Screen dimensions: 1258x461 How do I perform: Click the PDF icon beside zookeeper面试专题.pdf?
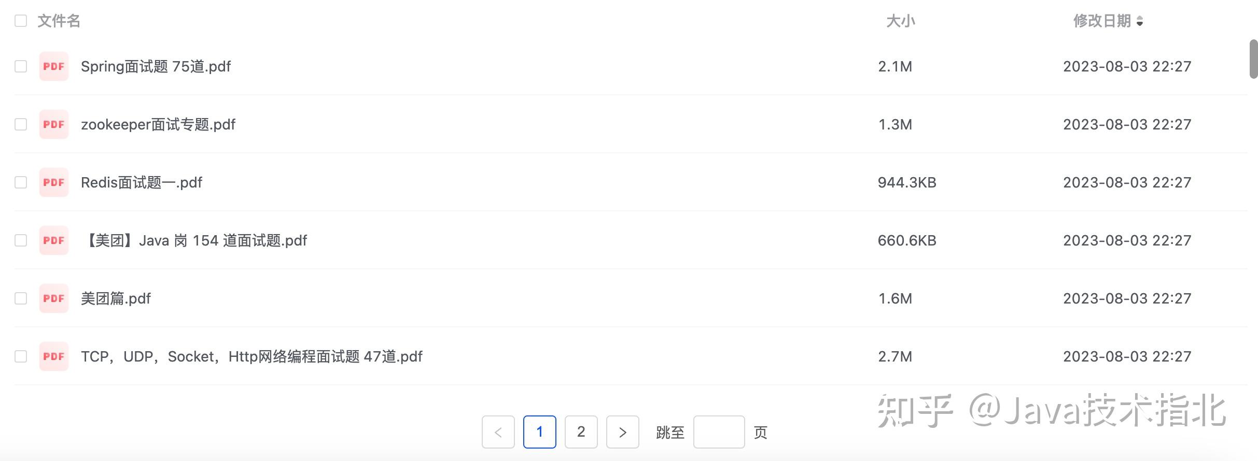pyautogui.click(x=54, y=124)
